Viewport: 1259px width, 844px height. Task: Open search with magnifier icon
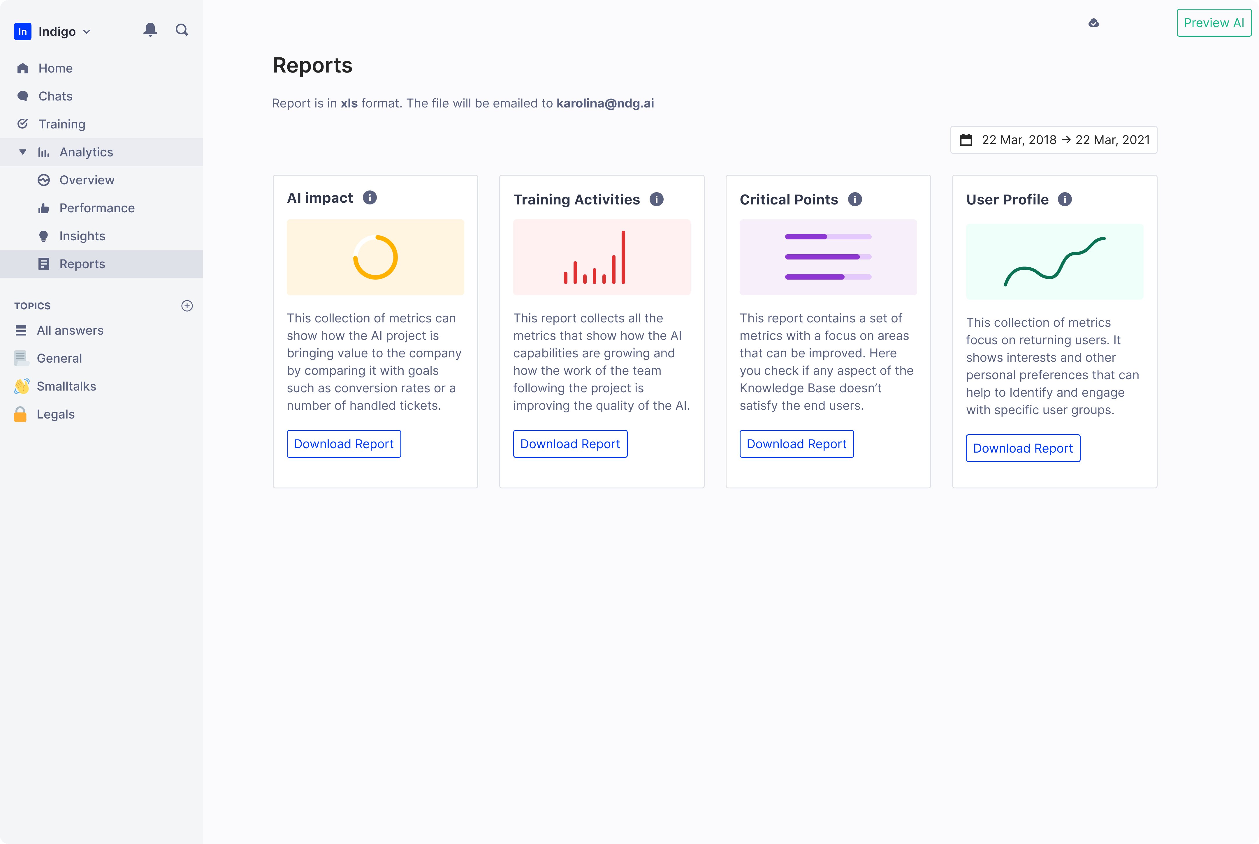(x=182, y=30)
